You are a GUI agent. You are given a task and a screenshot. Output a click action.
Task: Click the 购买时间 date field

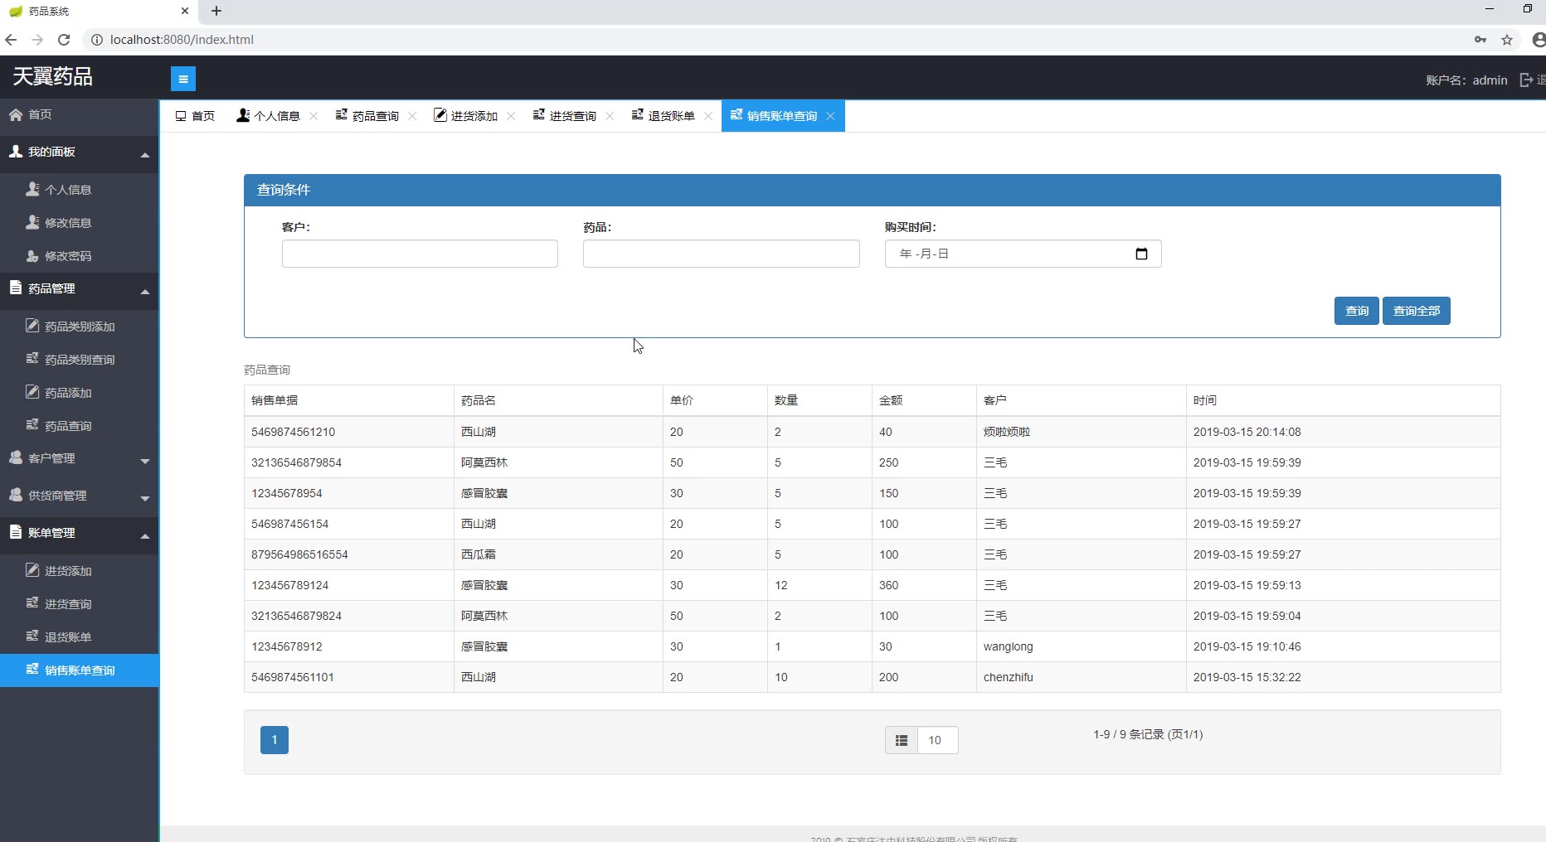click(x=1023, y=254)
